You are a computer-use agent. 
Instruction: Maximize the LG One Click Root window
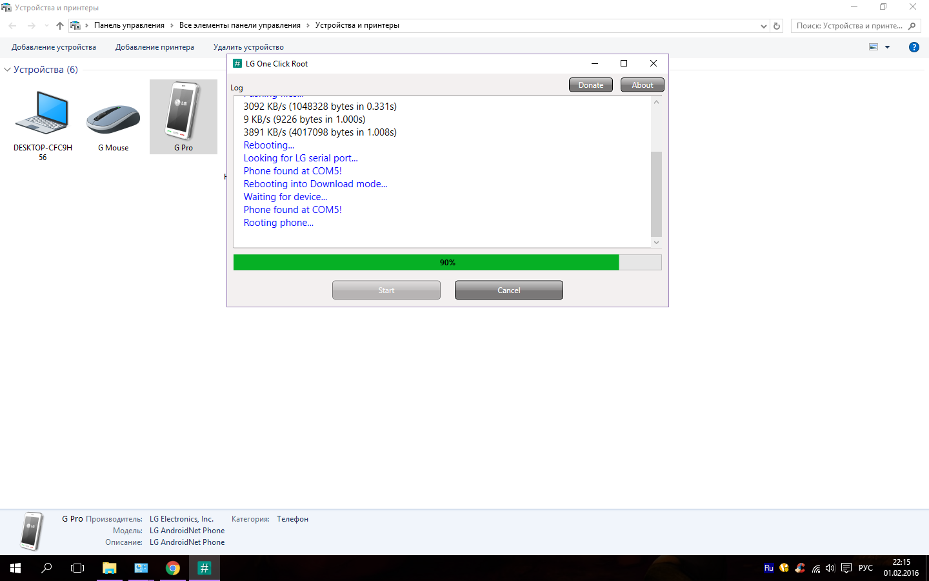[x=624, y=63]
